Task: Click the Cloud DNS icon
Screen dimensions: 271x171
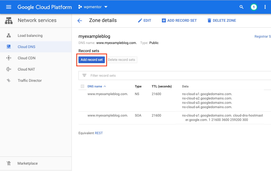Action: click(9, 47)
